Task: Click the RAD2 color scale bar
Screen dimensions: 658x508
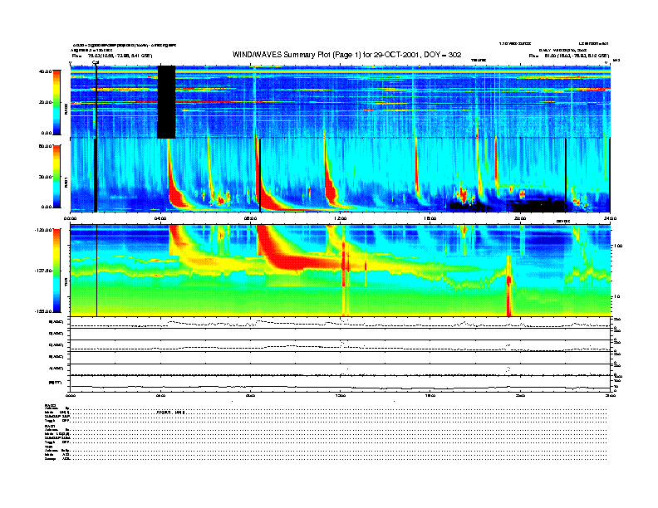Action: coord(56,102)
